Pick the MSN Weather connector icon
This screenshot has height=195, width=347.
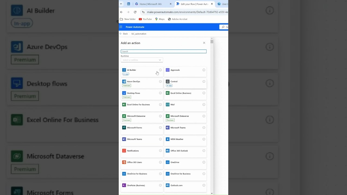pos(168,139)
